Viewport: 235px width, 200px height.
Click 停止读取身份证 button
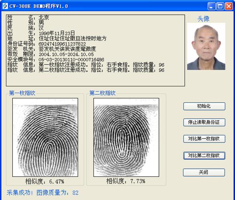pos(204,122)
